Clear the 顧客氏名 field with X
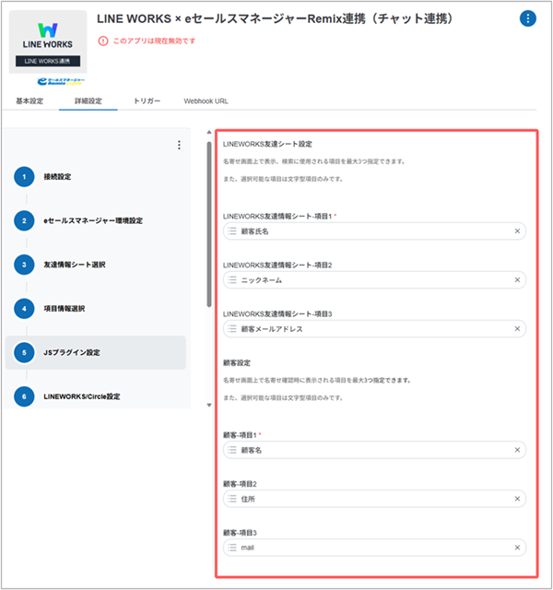This screenshot has height=590, width=553. pyautogui.click(x=517, y=231)
